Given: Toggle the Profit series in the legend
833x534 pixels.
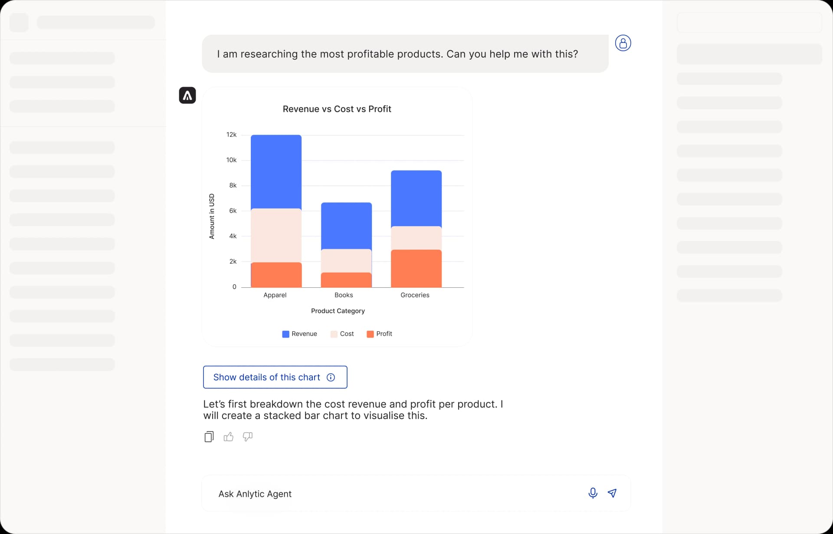Looking at the screenshot, I should click(x=379, y=334).
